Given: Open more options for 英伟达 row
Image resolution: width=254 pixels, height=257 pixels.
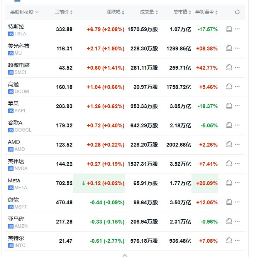Looking at the screenshot, I should 237,164.
